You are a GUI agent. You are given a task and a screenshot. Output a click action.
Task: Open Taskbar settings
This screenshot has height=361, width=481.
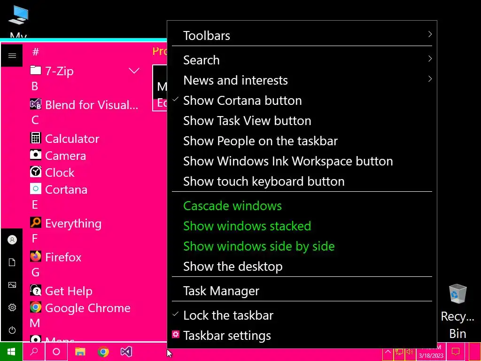tap(302, 336)
